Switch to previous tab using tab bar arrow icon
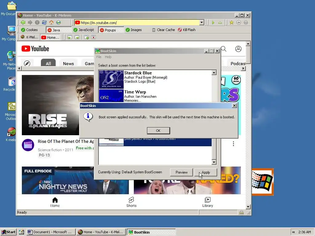 pos(70,37)
